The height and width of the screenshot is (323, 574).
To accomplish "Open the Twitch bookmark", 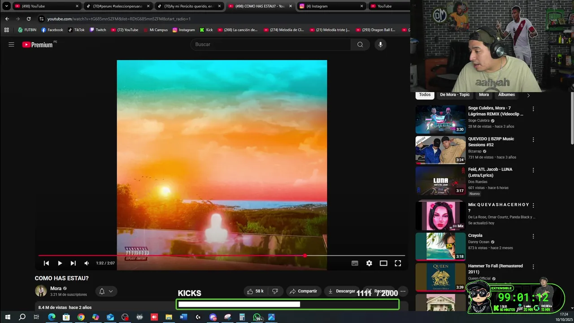I will 98,30.
